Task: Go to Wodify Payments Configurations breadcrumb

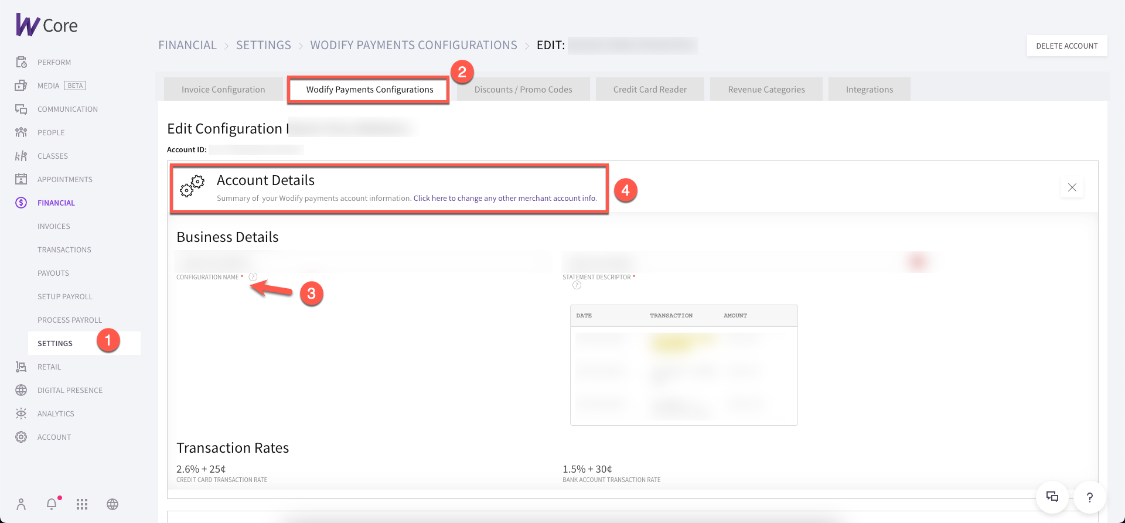Action: (x=414, y=45)
